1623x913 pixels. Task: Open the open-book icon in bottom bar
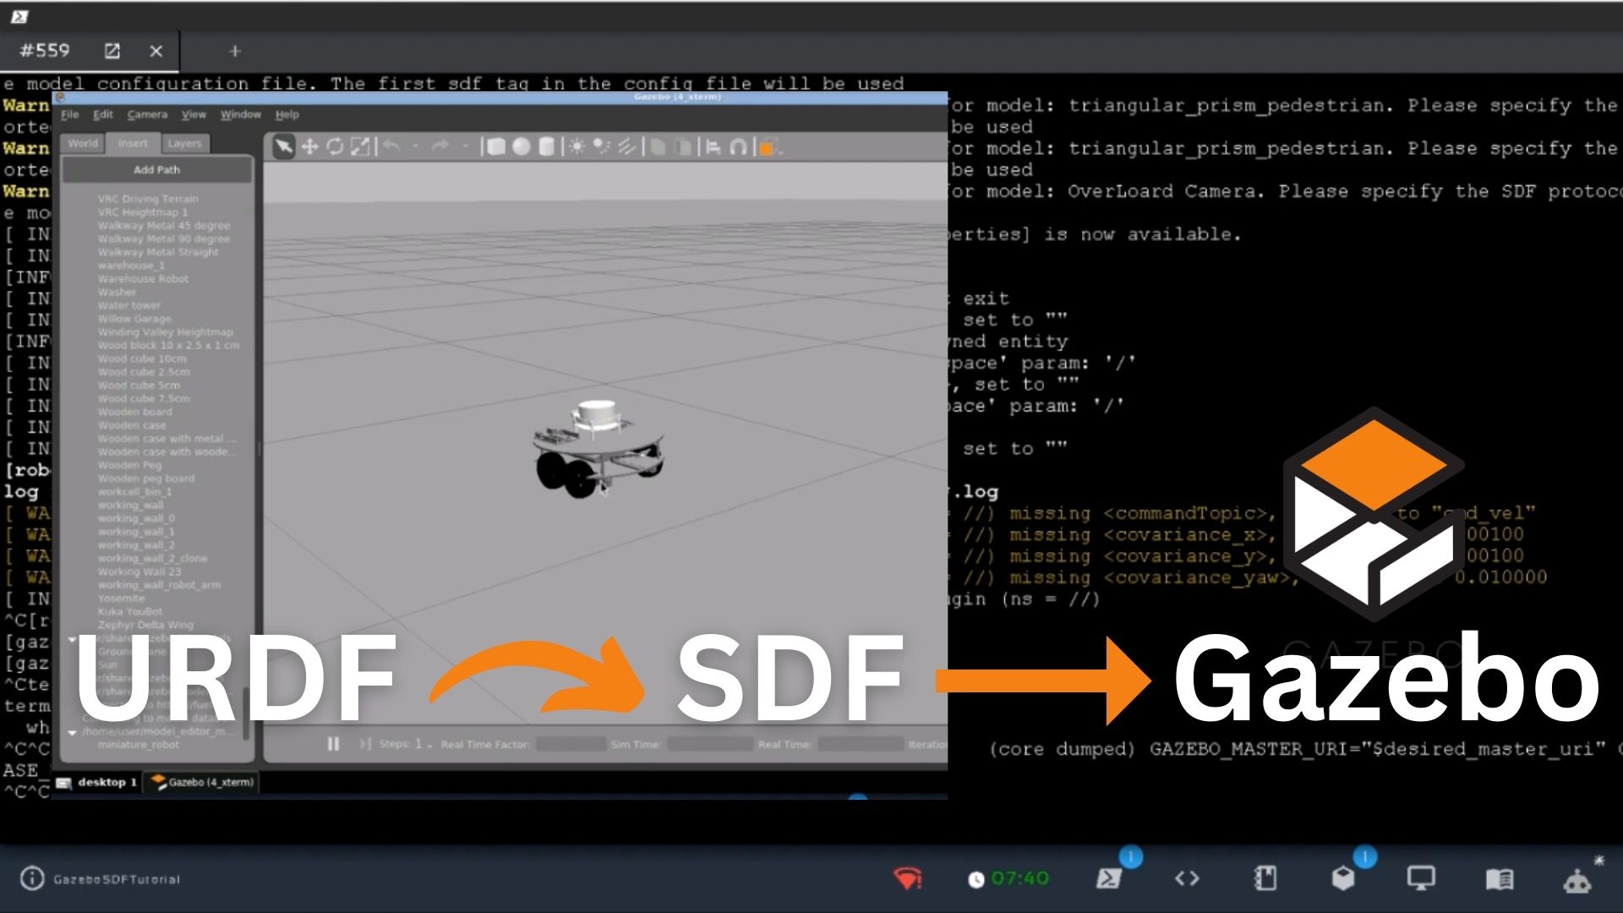point(1500,879)
